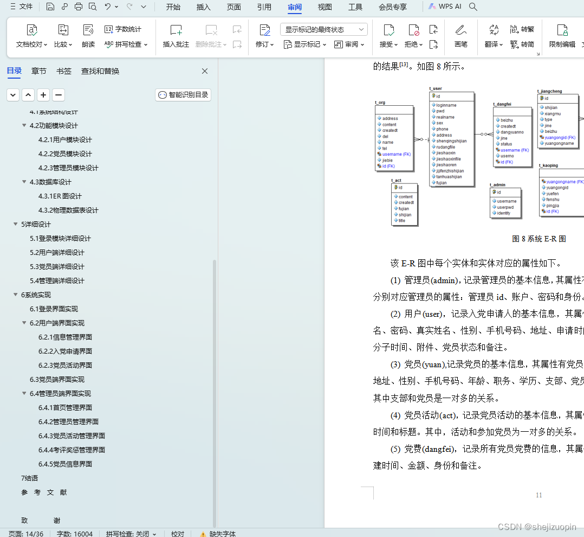Collapse the 5详细设计 outline node
Viewport: 584px width, 537px height.
coord(16,223)
